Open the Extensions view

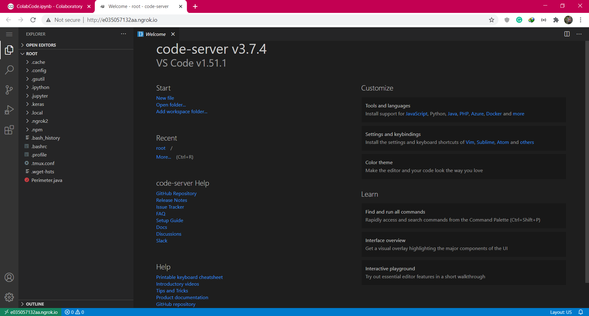[x=9, y=130]
